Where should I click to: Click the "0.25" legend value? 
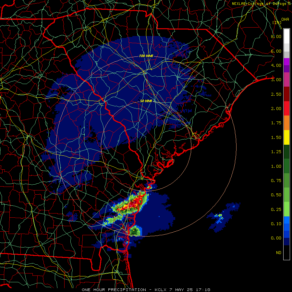276,210
